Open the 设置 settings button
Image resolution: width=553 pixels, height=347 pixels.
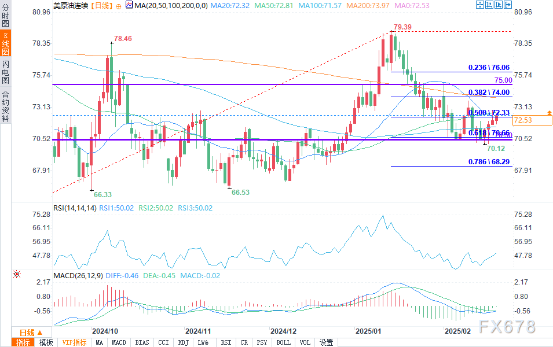[x=326, y=342]
